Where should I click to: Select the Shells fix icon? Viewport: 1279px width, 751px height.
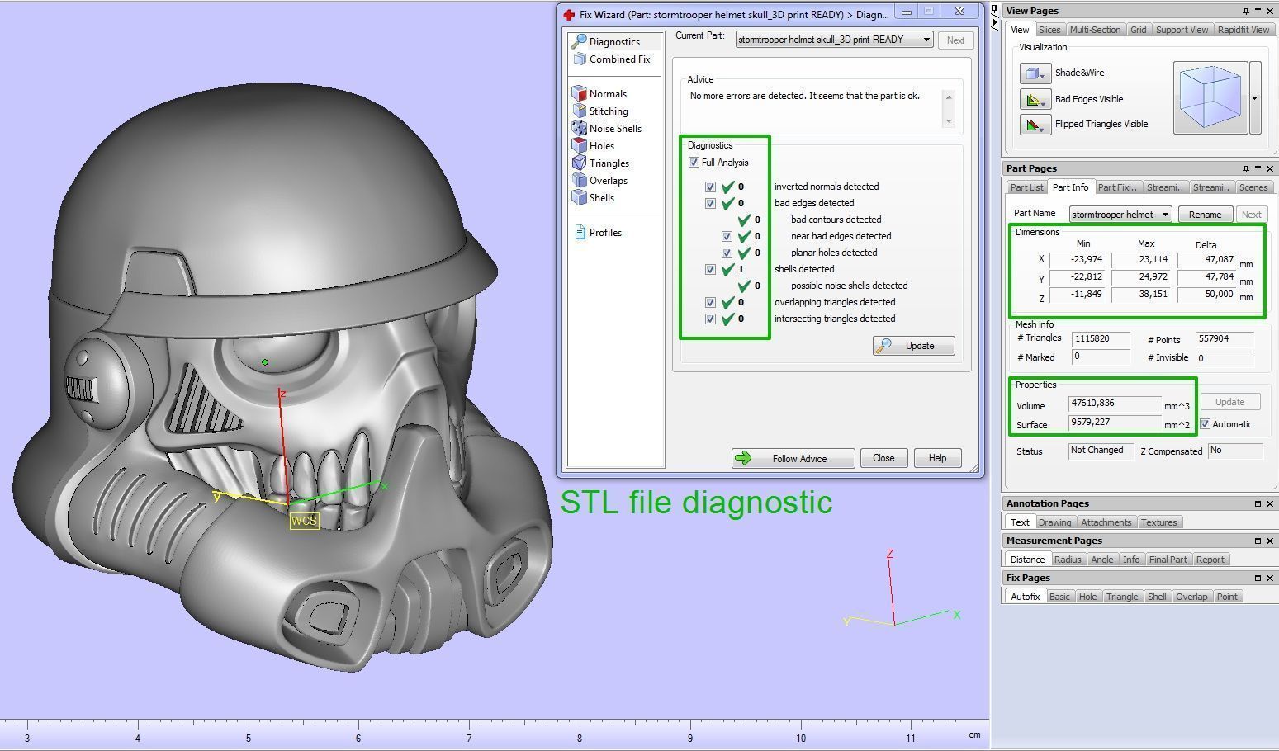tap(579, 197)
